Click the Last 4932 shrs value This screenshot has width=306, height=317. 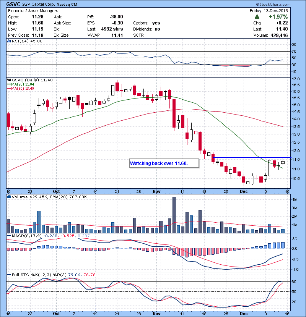[112, 29]
